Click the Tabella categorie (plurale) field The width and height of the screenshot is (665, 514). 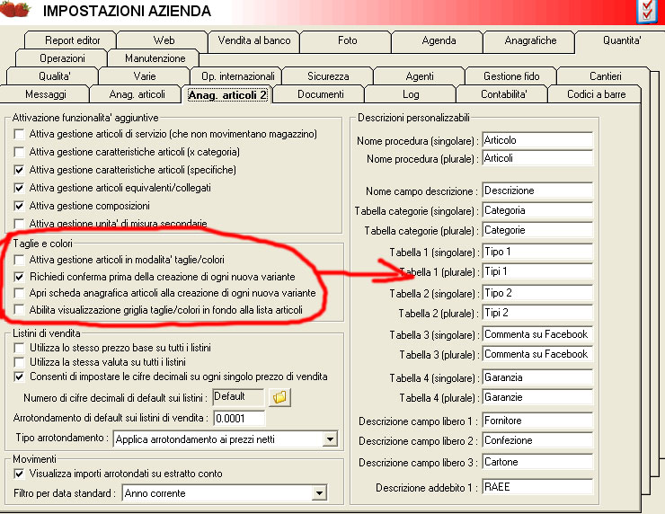tap(537, 230)
